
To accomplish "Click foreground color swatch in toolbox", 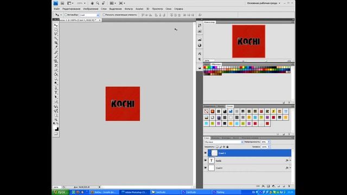I will 55,127.
